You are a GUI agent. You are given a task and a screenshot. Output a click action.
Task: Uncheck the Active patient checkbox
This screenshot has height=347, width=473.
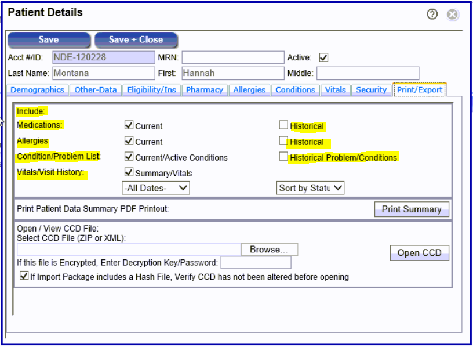point(324,57)
